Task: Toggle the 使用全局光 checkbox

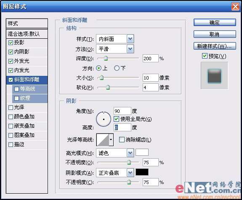Action: [x=116, y=119]
